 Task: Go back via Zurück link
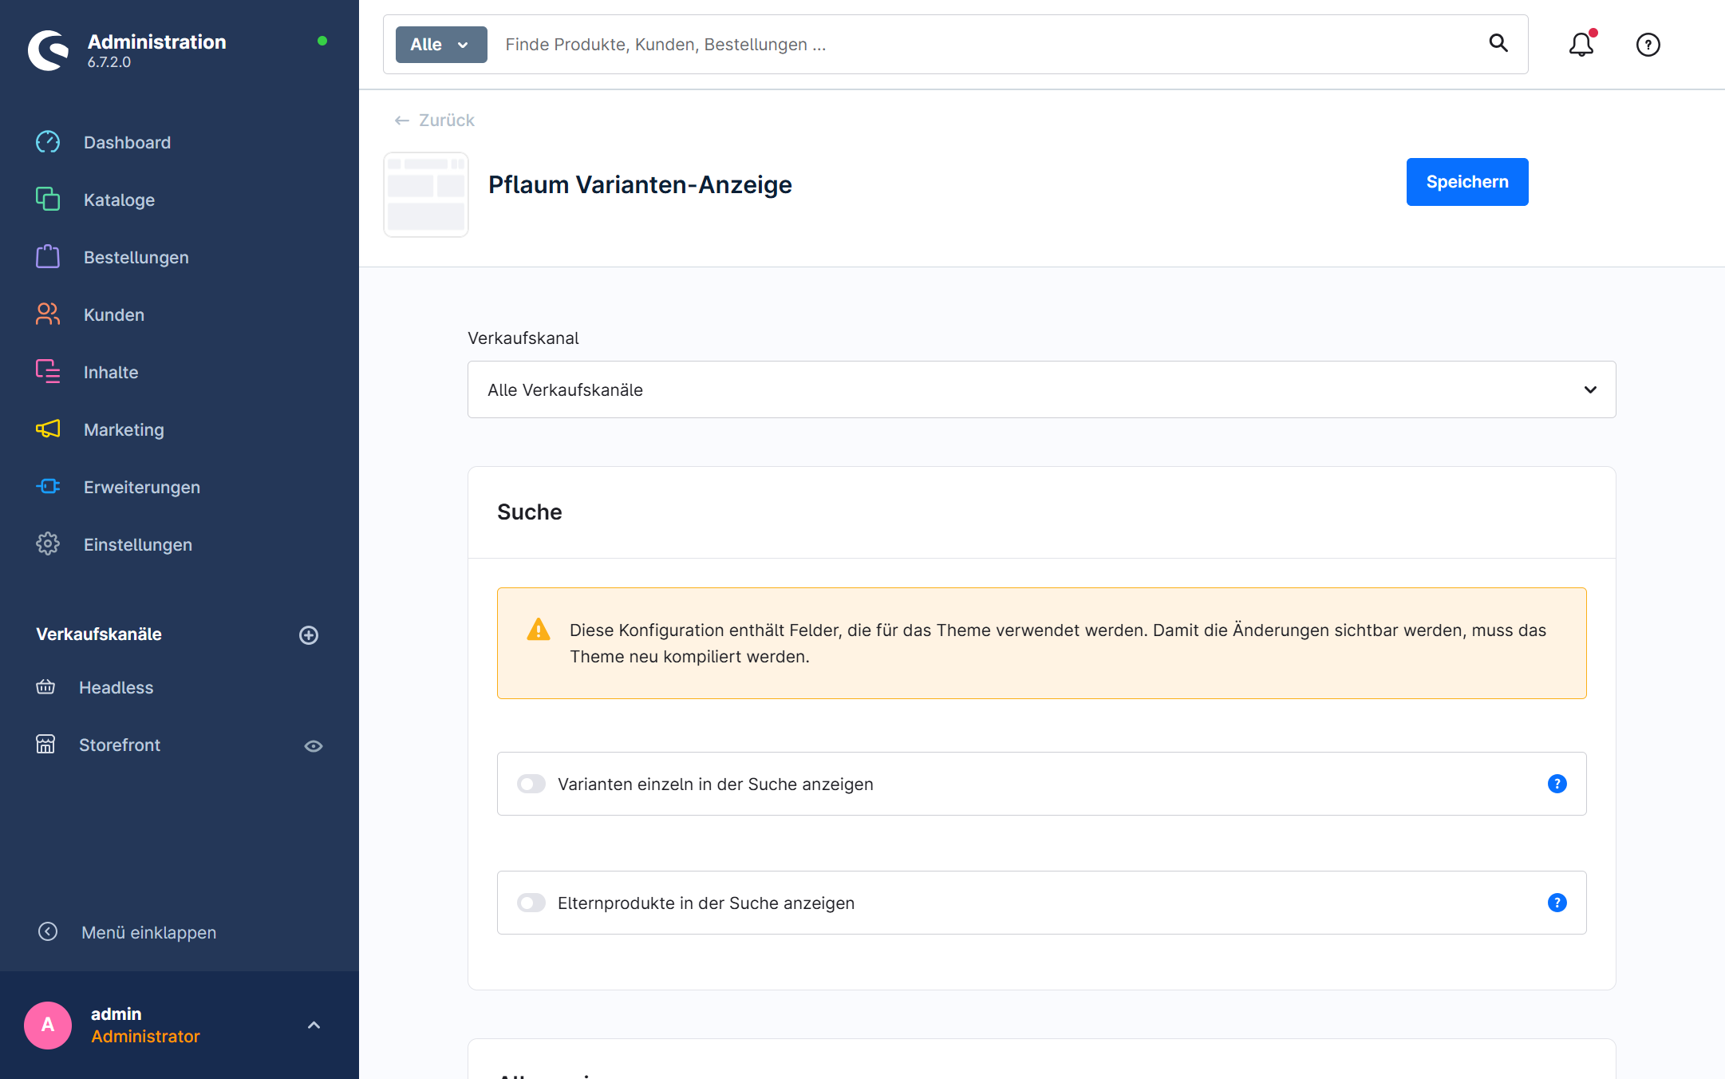click(x=435, y=120)
